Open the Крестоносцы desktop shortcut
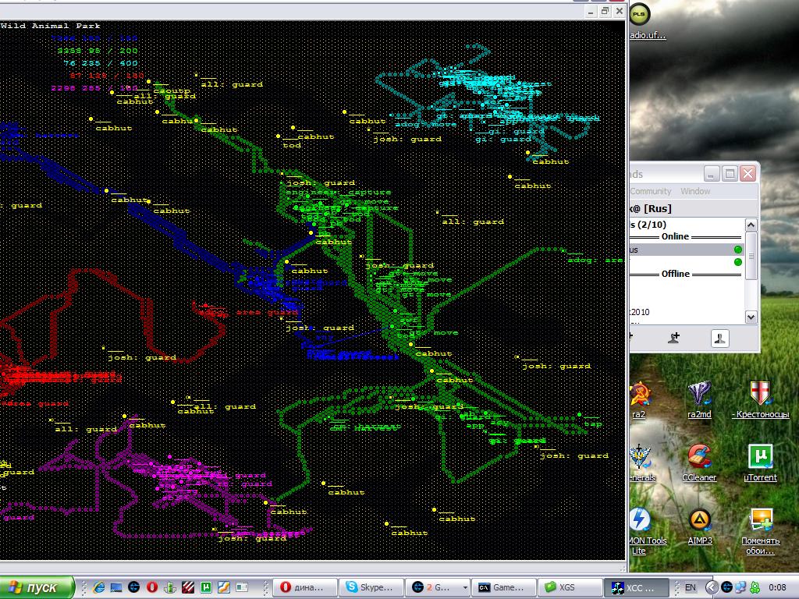 (760, 400)
